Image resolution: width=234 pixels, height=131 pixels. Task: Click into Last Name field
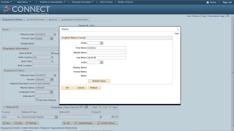pyautogui.click(x=106, y=57)
